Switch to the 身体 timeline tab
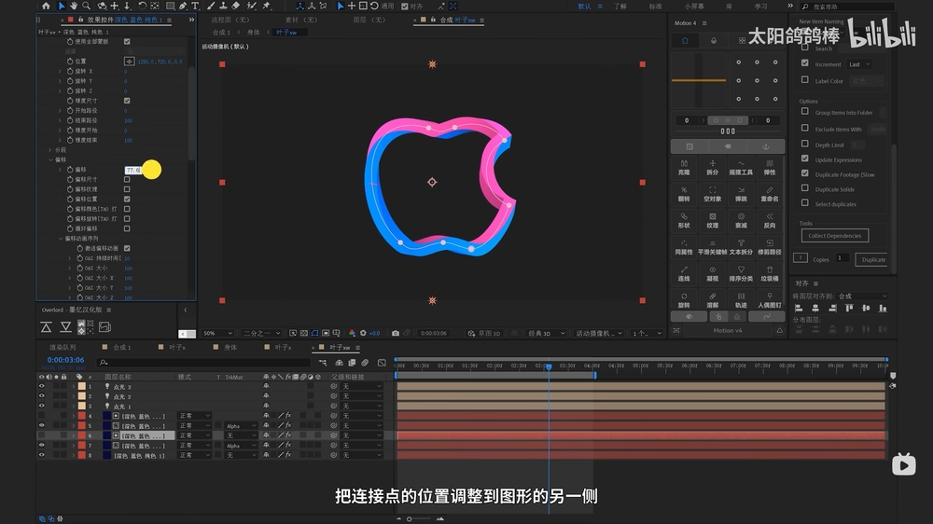The width and height of the screenshot is (933, 524). click(230, 348)
